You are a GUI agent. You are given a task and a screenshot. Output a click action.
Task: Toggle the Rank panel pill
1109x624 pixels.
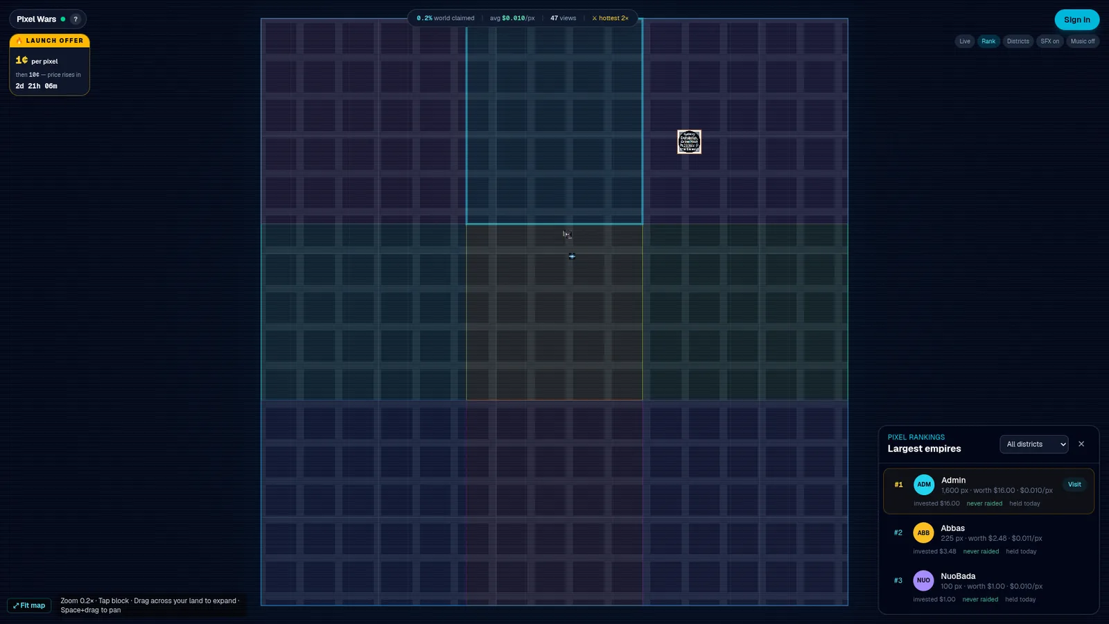click(988, 42)
